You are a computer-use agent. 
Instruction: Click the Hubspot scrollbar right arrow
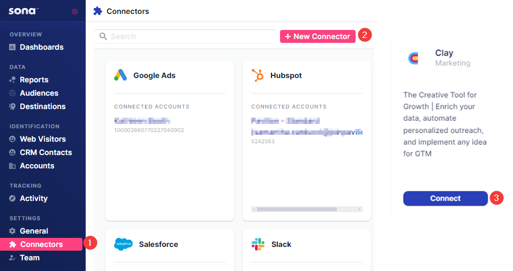(359, 210)
